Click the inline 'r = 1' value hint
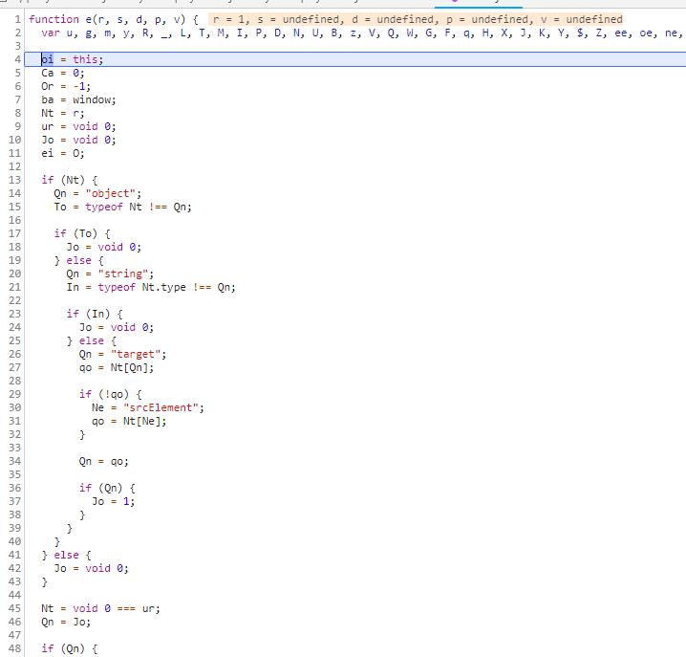Screen dimensions: 686x657 click(230, 19)
